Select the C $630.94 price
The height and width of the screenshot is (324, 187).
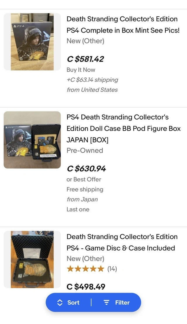click(86, 169)
